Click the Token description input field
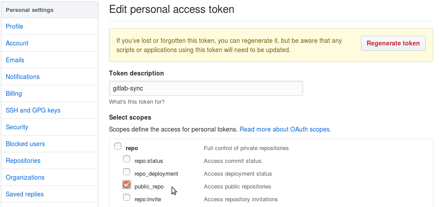This screenshot has height=207, width=439. pos(206,88)
